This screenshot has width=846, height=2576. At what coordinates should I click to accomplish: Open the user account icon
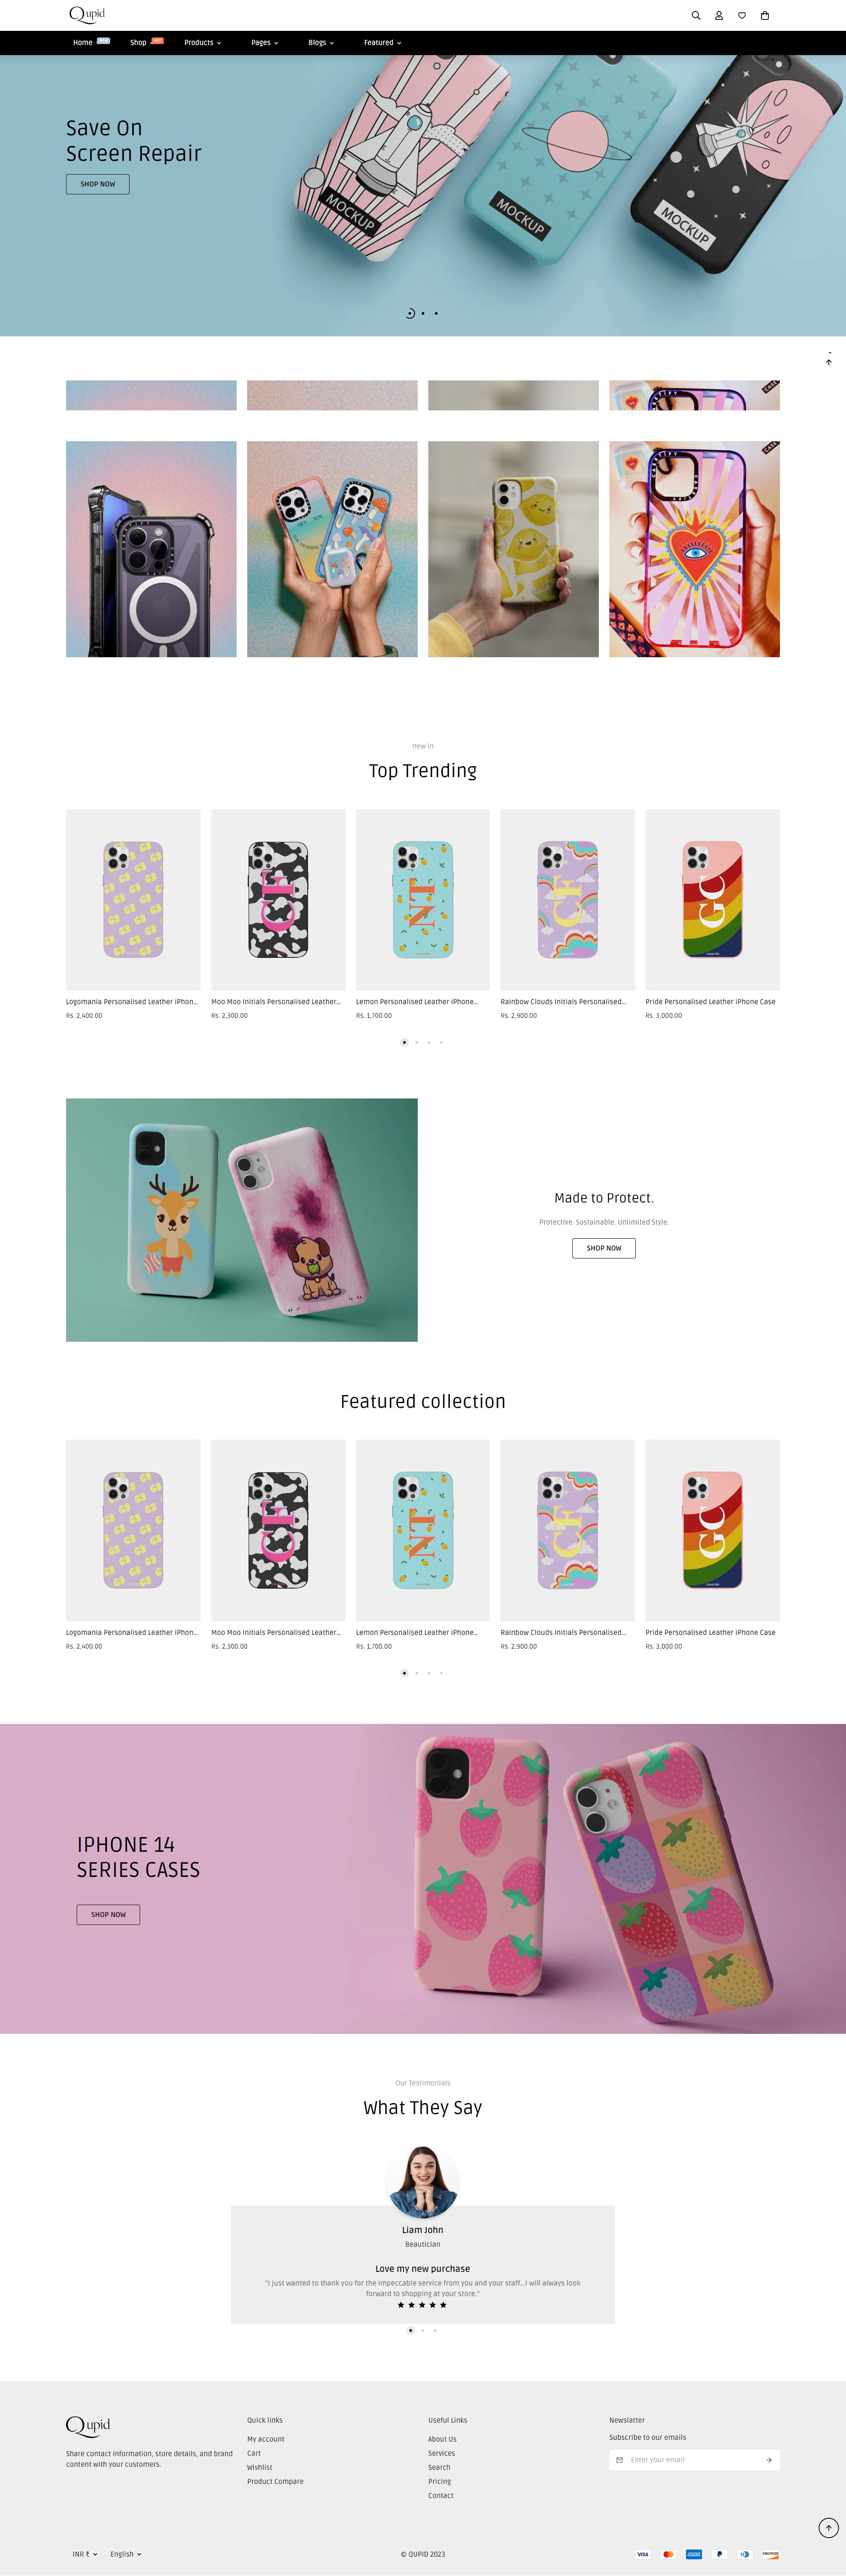click(719, 15)
